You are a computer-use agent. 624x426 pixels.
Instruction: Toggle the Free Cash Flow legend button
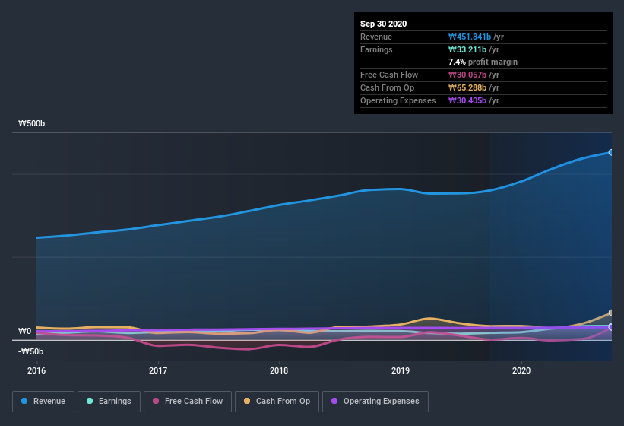[188, 402]
